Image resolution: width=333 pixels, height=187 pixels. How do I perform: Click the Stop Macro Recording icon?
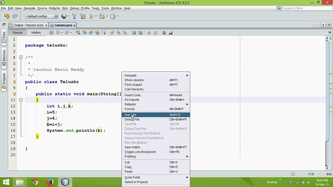point(156,33)
